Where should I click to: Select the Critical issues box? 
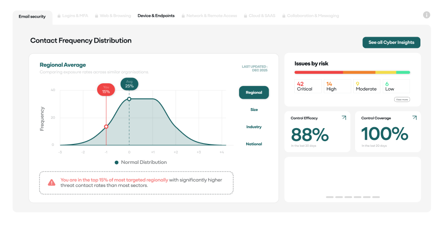[x=308, y=86]
